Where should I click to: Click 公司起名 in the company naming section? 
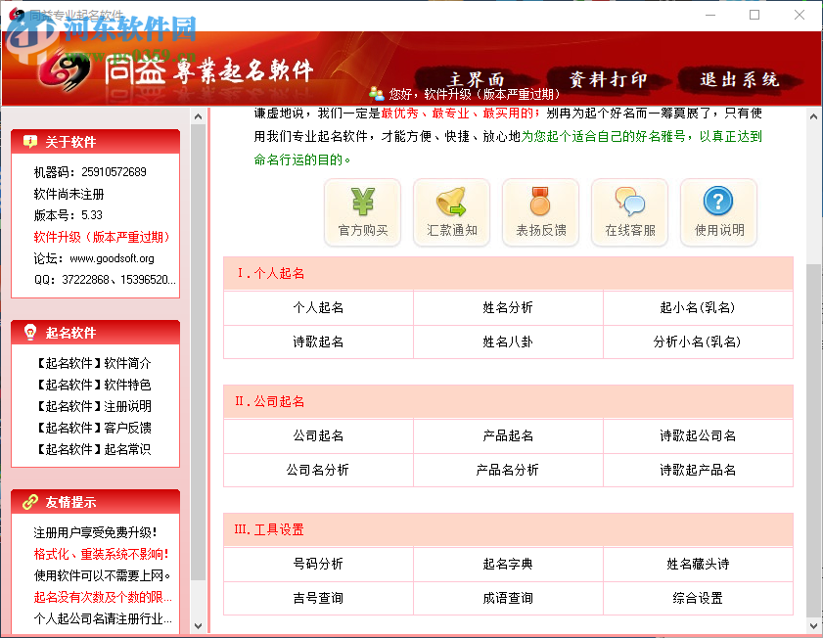point(317,437)
